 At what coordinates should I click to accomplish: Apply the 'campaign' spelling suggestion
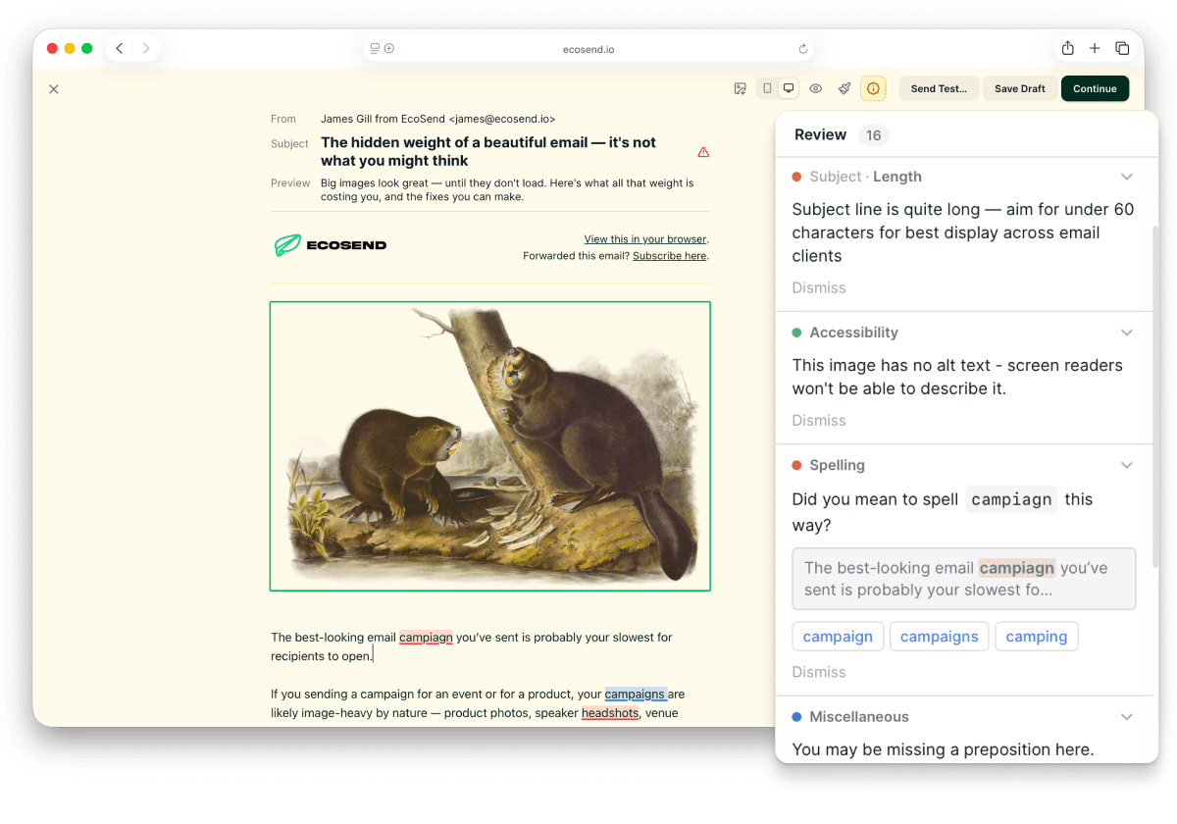tap(838, 637)
